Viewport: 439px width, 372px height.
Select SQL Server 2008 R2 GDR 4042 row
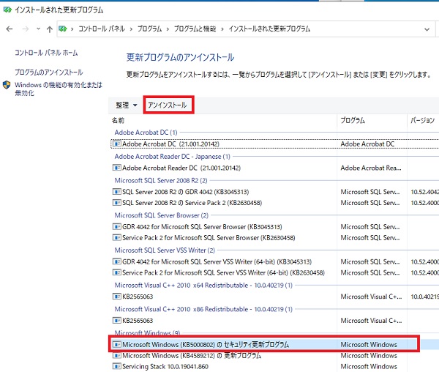pos(275,192)
